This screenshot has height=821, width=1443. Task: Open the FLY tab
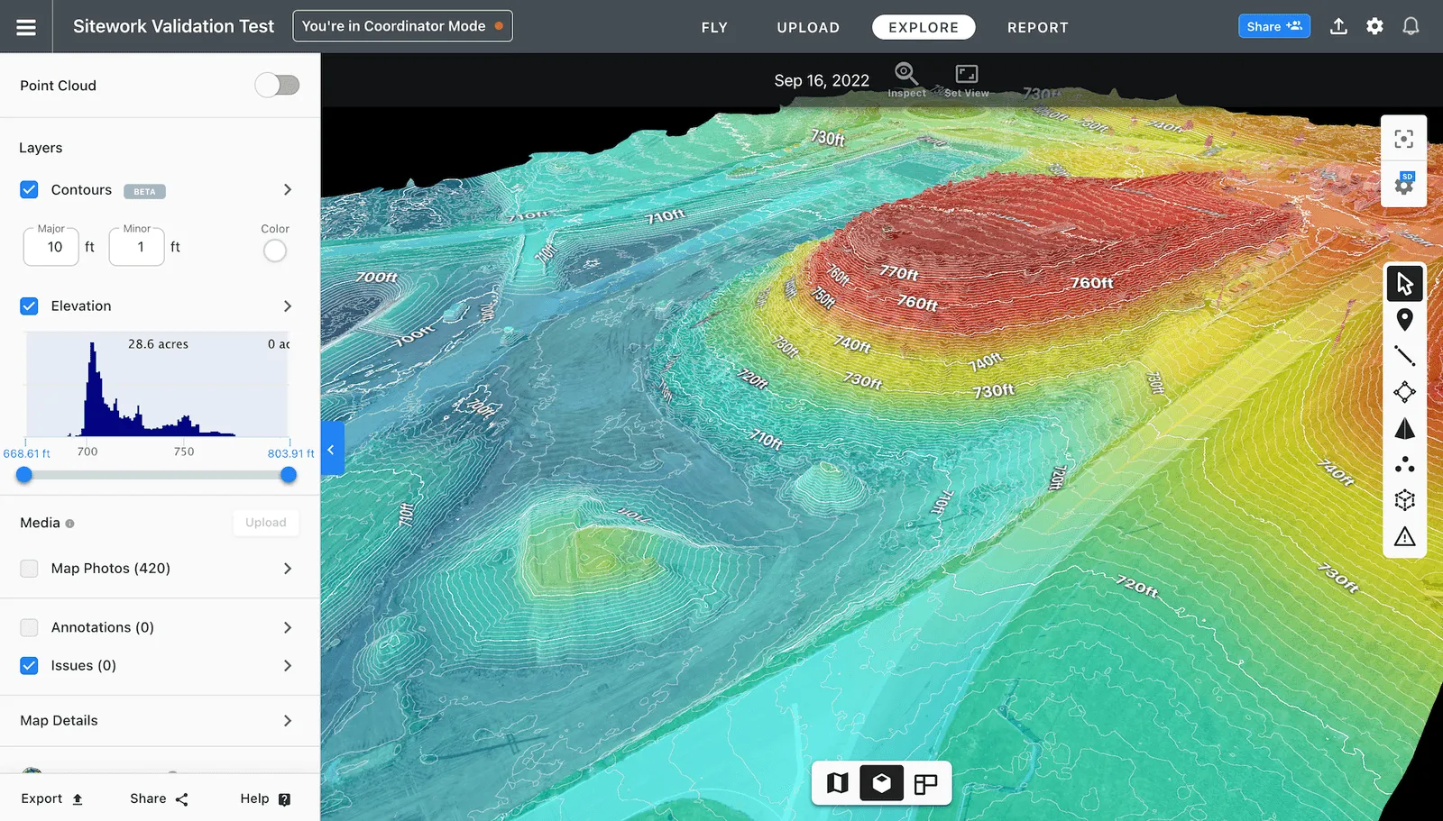(714, 27)
